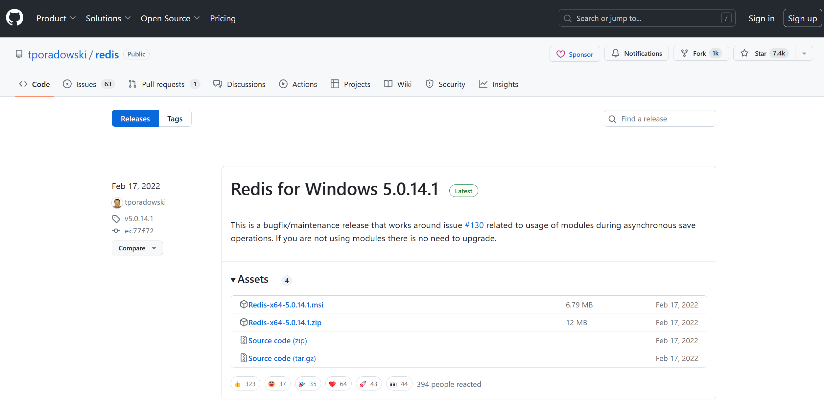Image resolution: width=824 pixels, height=401 pixels.
Task: Click the Public visibility badge
Action: click(x=136, y=54)
